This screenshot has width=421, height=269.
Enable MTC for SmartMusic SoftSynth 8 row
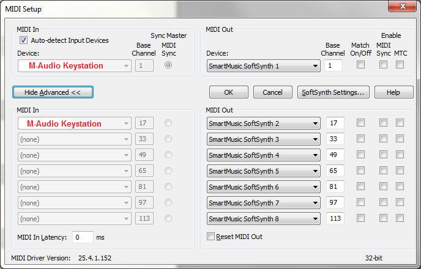click(400, 218)
